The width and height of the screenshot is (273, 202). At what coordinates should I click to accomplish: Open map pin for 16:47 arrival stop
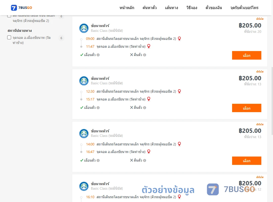(149, 151)
